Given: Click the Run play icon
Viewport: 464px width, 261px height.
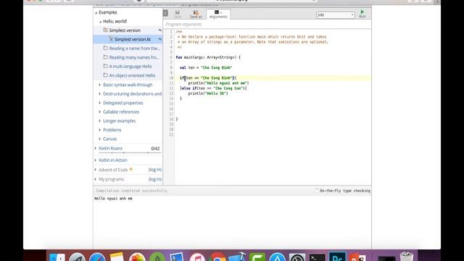Looking at the screenshot, I should (362, 12).
